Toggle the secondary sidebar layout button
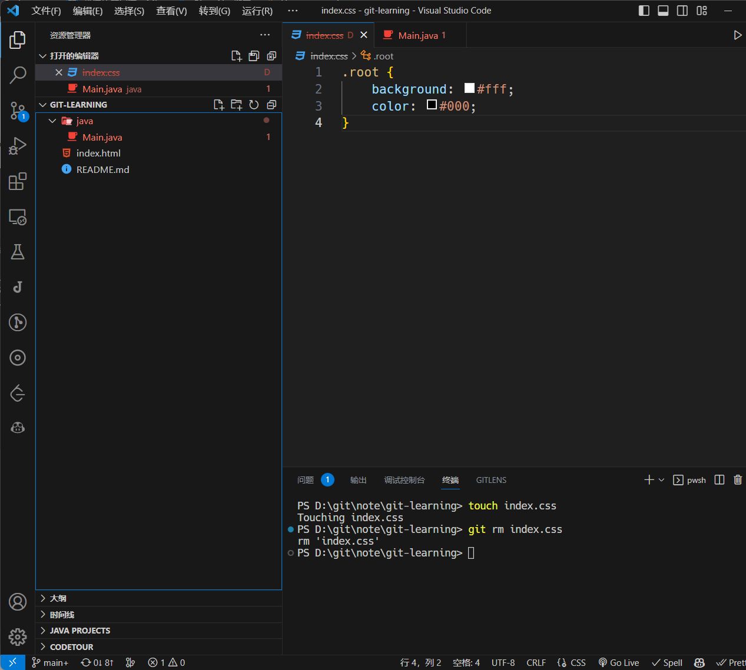Image resolution: width=746 pixels, height=670 pixels. click(682, 11)
